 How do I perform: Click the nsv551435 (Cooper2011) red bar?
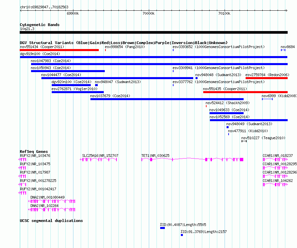[x=245, y=92]
